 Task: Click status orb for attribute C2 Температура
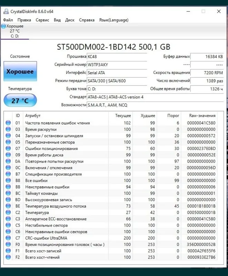(8, 212)
